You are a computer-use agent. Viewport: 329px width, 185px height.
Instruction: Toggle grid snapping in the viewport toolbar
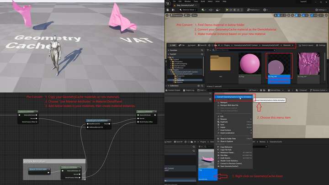[297, 16]
